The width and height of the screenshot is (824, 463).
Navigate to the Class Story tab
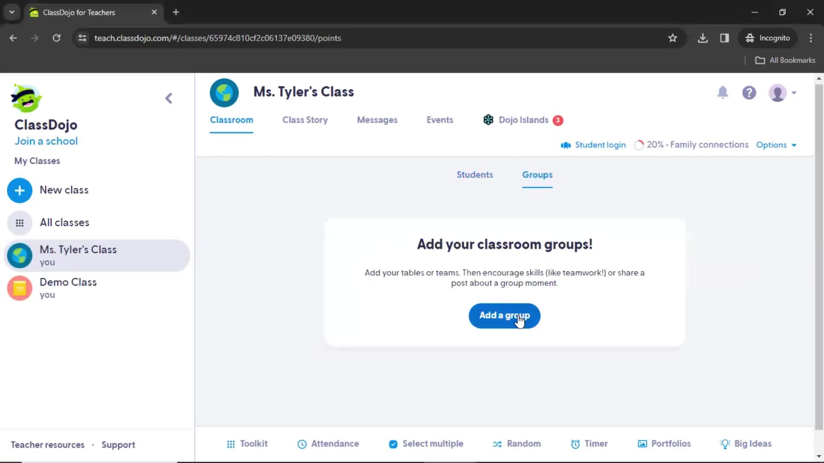(305, 119)
